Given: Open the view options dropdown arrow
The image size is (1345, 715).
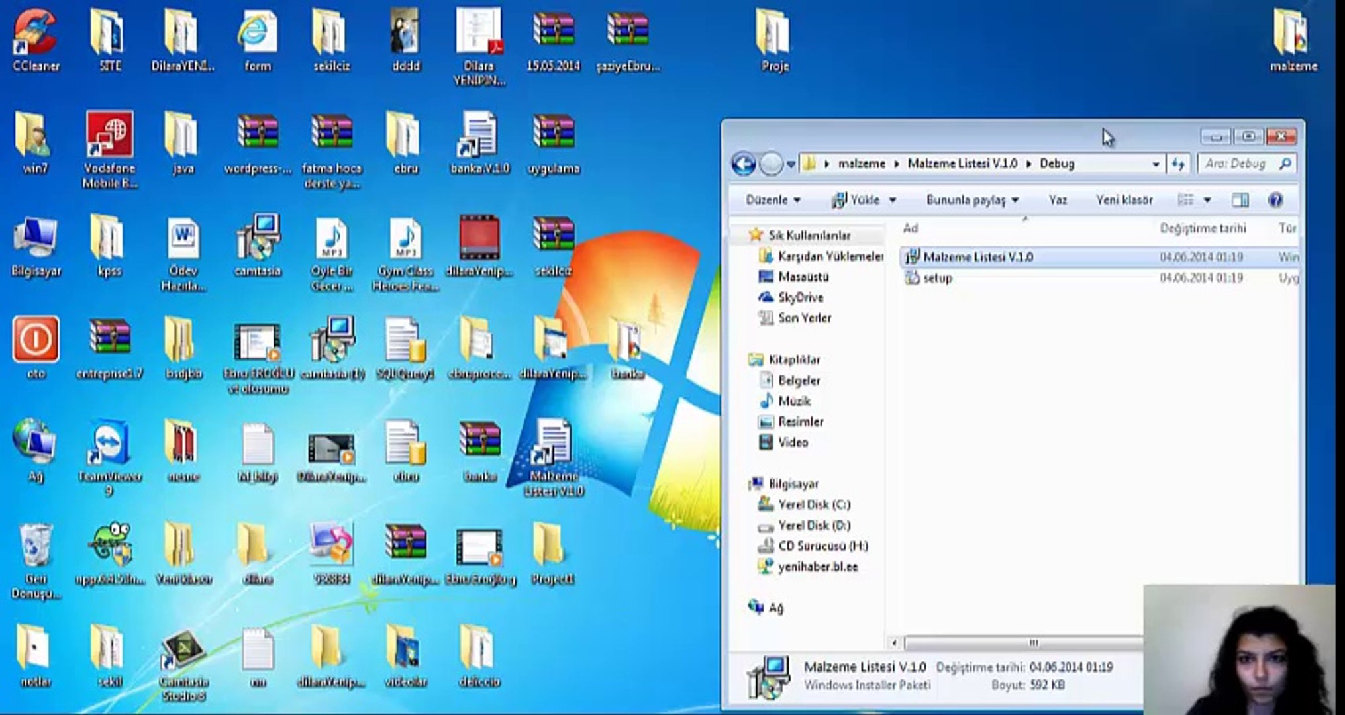Looking at the screenshot, I should pyautogui.click(x=1207, y=200).
